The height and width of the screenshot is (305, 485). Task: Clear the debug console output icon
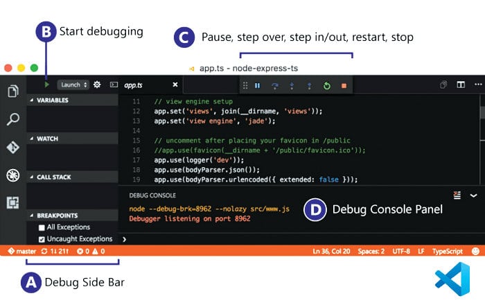point(457,195)
